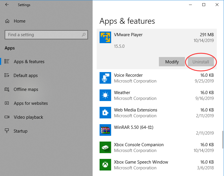This screenshot has width=224, height=176.
Task: Click the 9/25/2019 install date
Action: pos(204,81)
